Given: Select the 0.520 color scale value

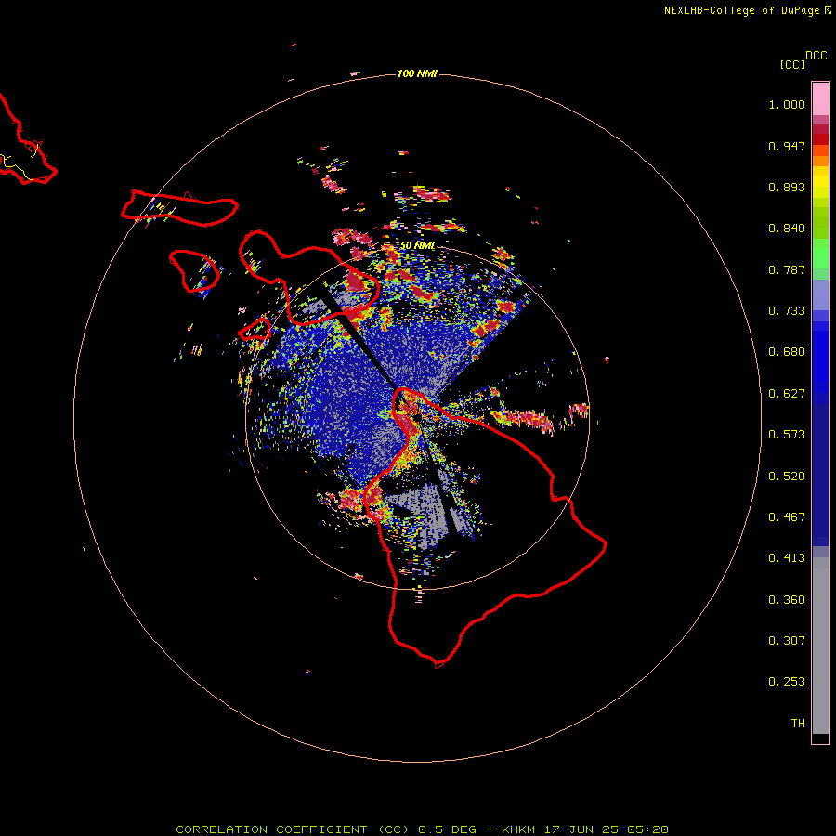Looking at the screenshot, I should click(787, 477).
